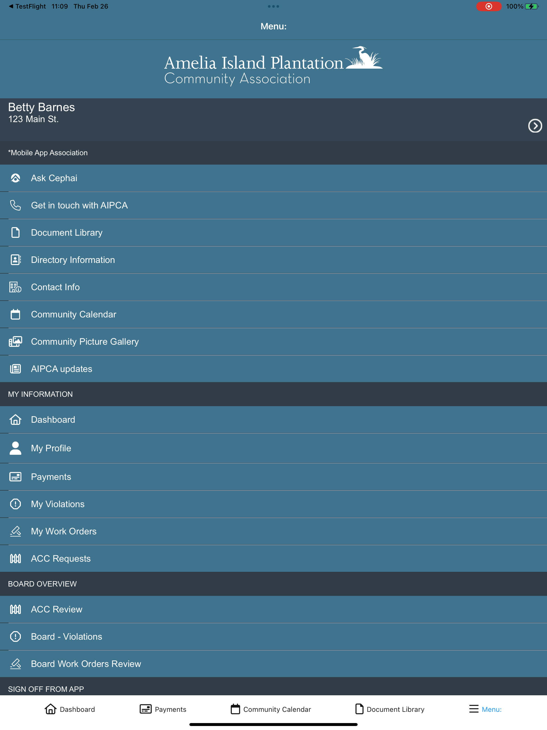The image size is (547, 730).
Task: Tap the Community Picture Gallery photos icon
Action: pyautogui.click(x=15, y=341)
